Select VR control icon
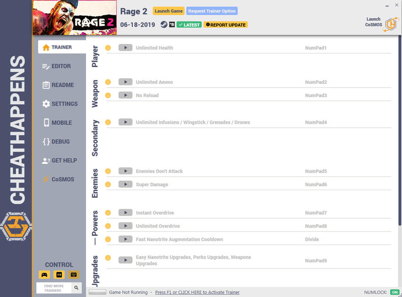 coord(59,275)
